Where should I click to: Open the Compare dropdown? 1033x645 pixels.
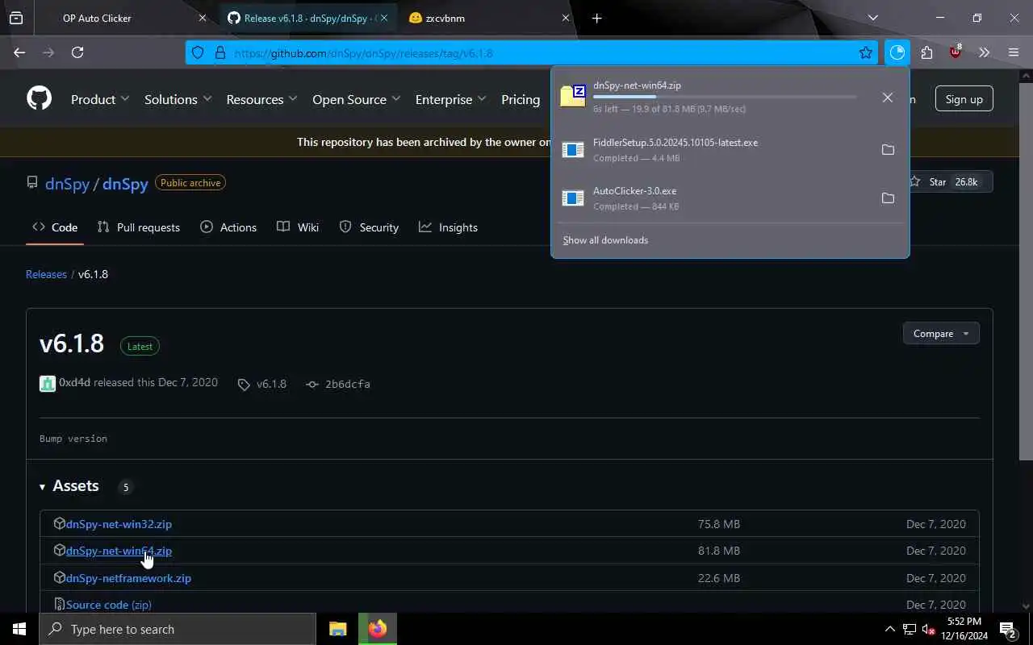click(x=941, y=334)
